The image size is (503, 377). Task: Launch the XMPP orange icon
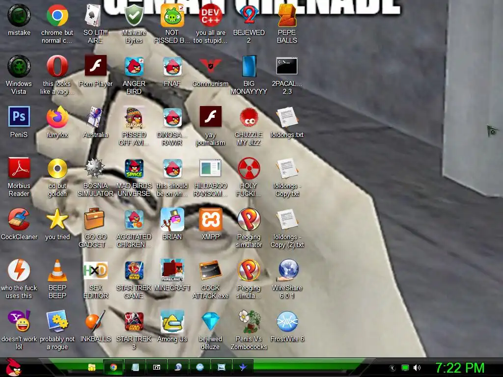coord(210,219)
